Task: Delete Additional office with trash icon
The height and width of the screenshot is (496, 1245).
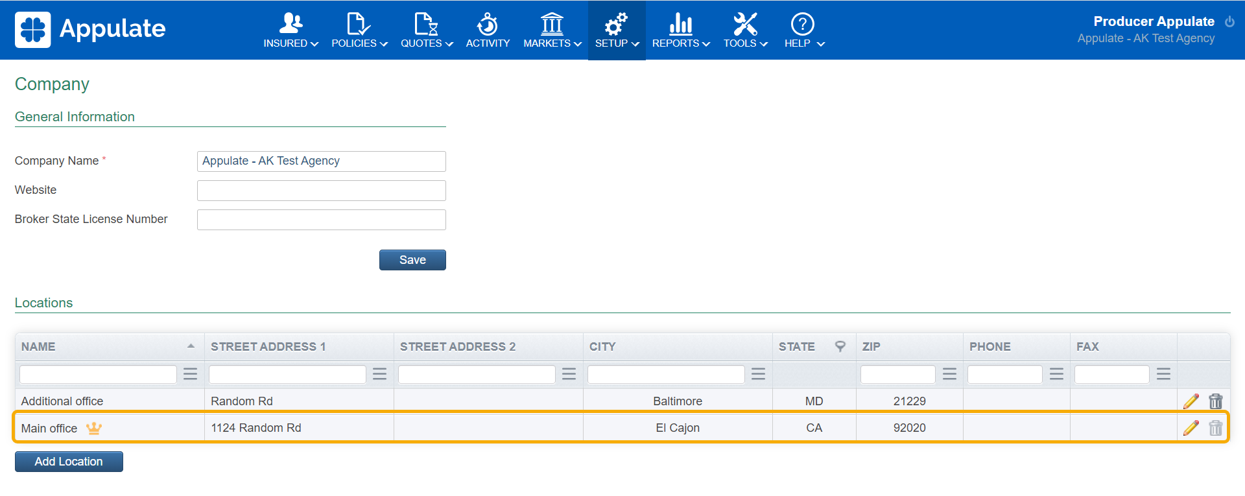Action: click(x=1216, y=401)
